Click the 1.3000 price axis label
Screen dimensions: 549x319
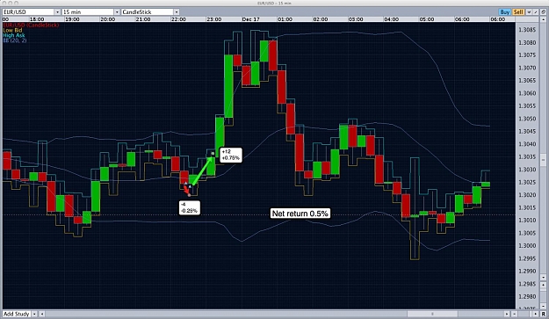[527, 246]
